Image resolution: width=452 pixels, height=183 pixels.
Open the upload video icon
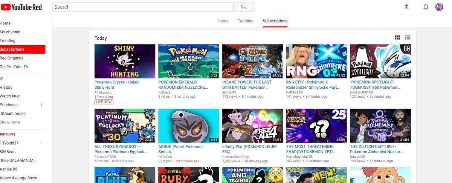pyautogui.click(x=406, y=7)
